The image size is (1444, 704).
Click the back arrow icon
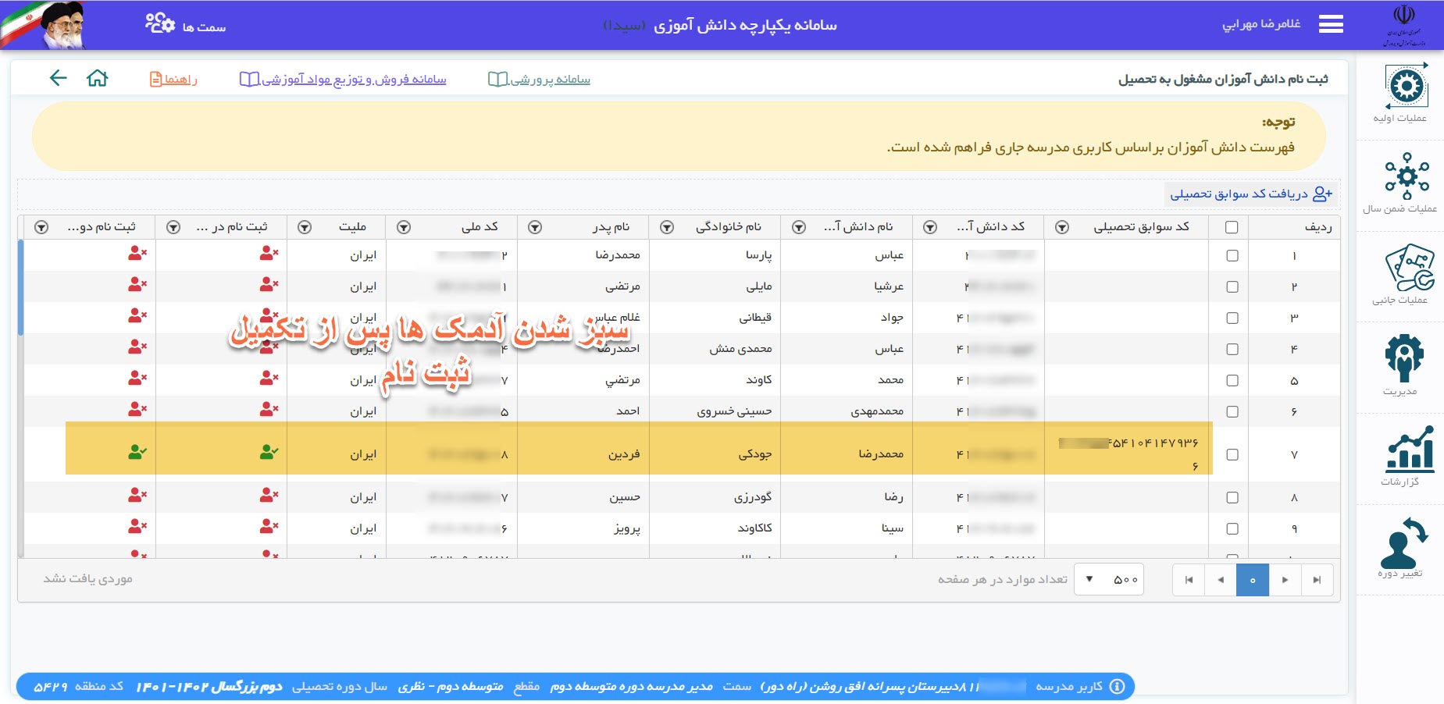tap(59, 78)
